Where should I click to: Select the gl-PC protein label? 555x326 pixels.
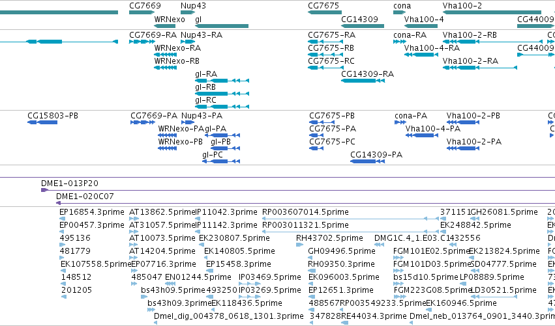(213, 155)
